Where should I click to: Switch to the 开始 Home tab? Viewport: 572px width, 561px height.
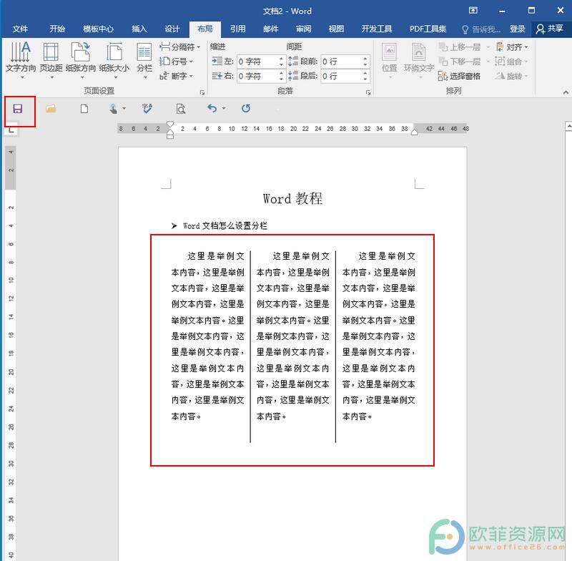click(x=57, y=29)
